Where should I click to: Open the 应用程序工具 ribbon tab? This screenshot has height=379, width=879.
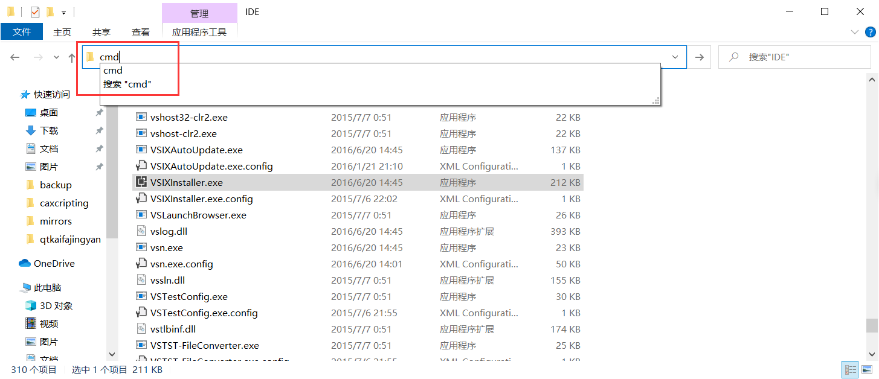tap(199, 32)
